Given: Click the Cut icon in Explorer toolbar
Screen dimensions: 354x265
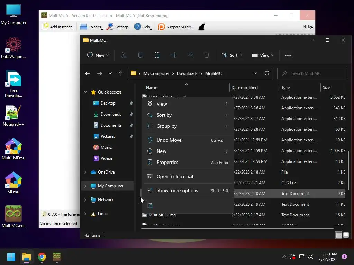Looking at the screenshot, I should coord(124,55).
